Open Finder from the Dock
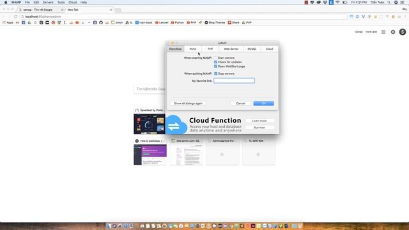Viewport: 409px width, 230px height. click(x=109, y=226)
